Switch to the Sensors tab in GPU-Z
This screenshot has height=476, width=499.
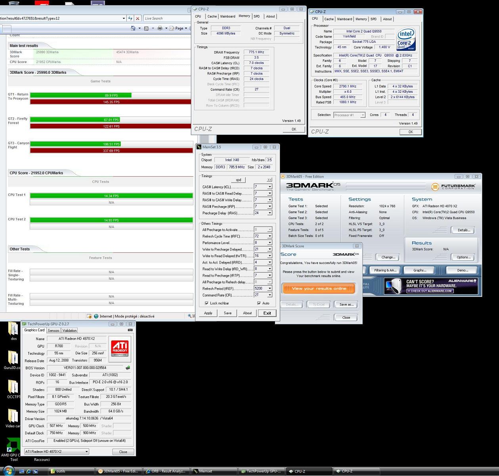tap(54, 331)
